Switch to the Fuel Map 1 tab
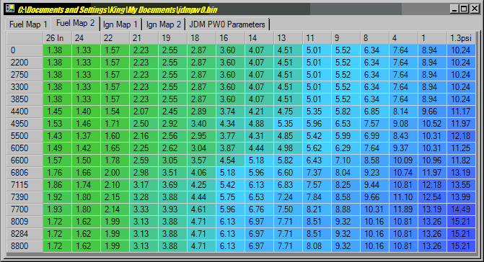This screenshot has width=484, height=262. pyautogui.click(x=28, y=24)
